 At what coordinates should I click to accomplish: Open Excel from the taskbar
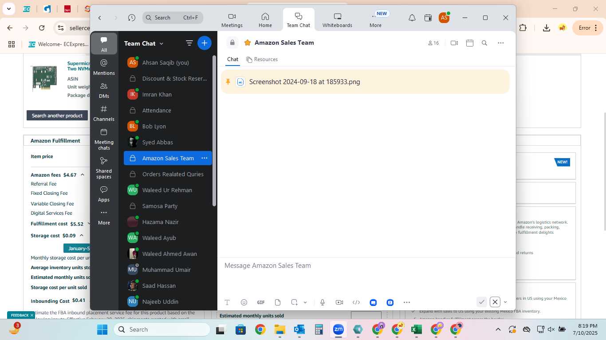(416, 329)
